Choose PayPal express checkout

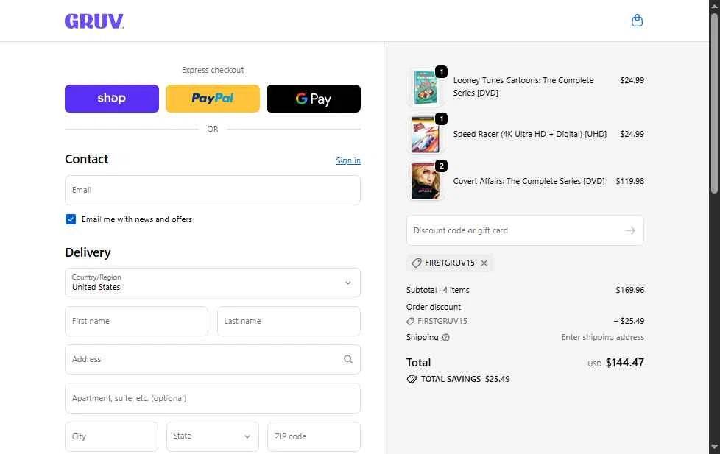pyautogui.click(x=213, y=99)
